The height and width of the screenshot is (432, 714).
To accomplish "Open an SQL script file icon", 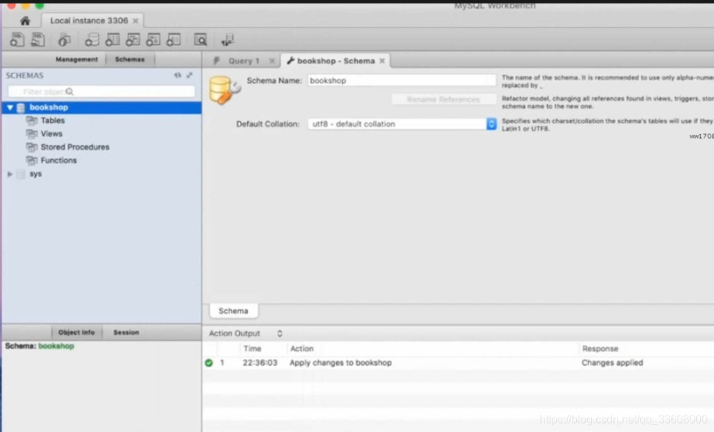I will coord(38,40).
